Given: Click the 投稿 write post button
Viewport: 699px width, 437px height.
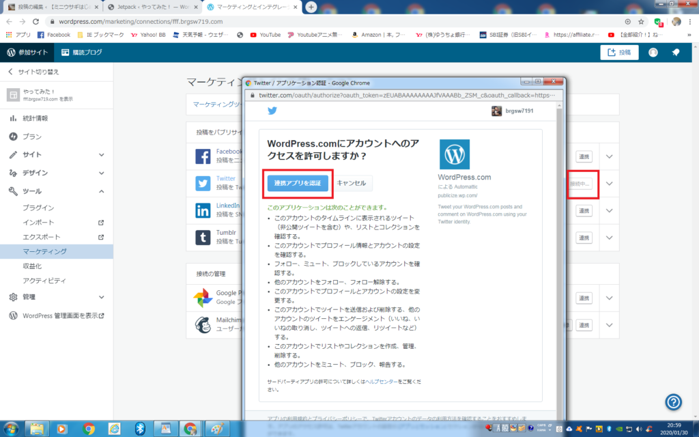Looking at the screenshot, I should tap(619, 53).
